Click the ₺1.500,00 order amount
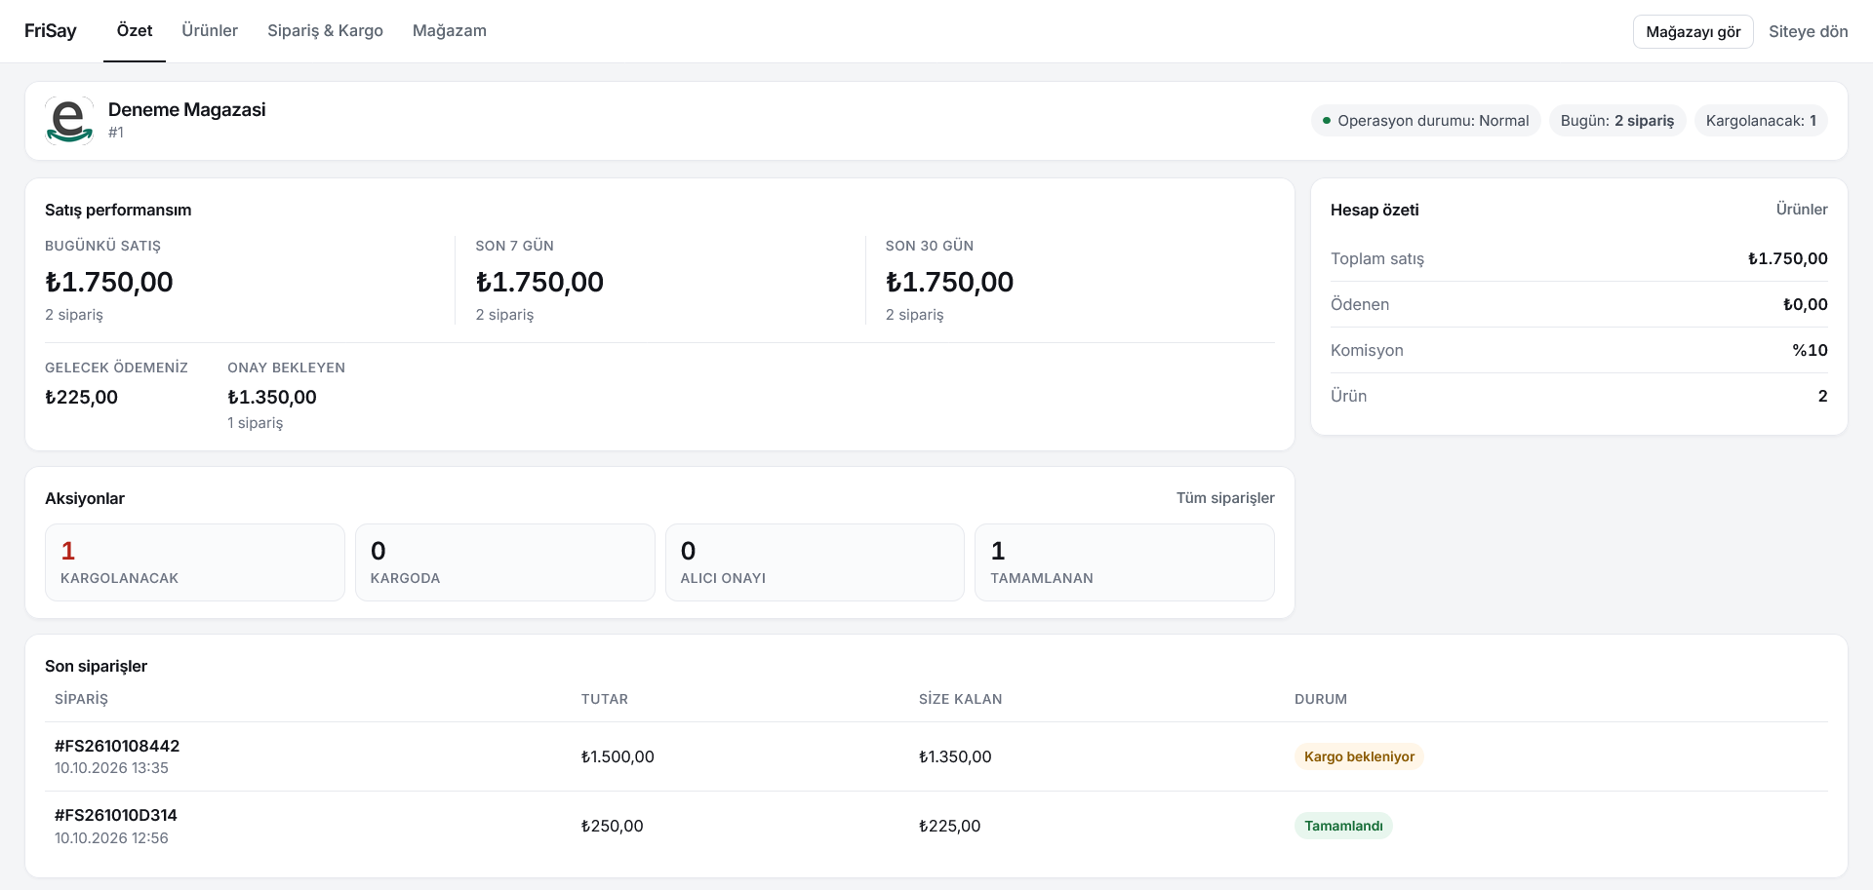1873x890 pixels. point(618,756)
